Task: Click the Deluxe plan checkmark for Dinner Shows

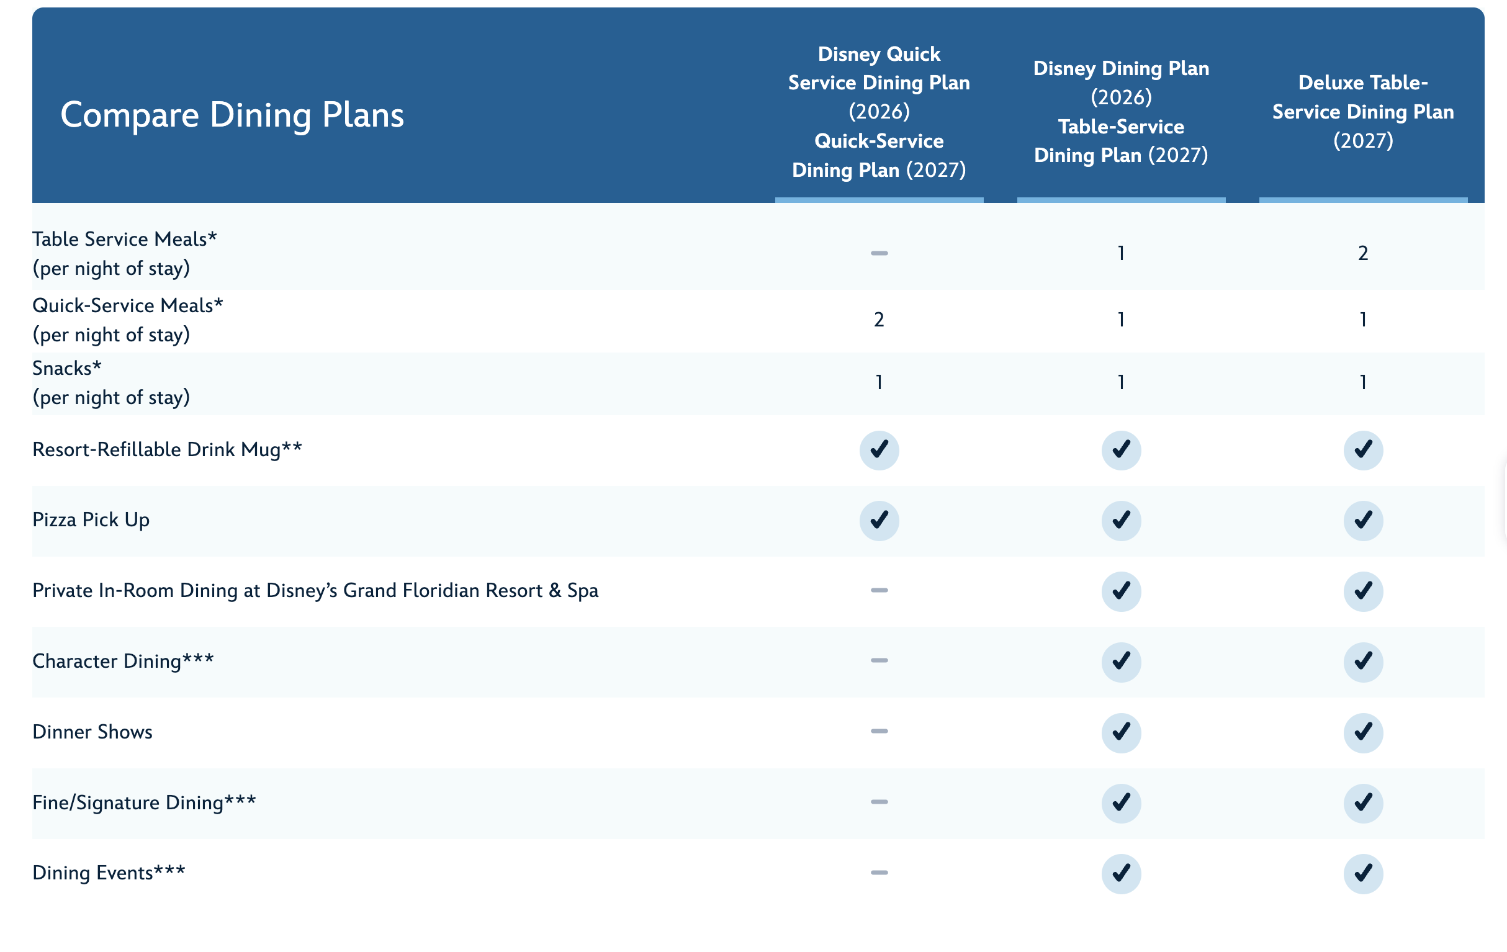Action: [x=1362, y=732]
